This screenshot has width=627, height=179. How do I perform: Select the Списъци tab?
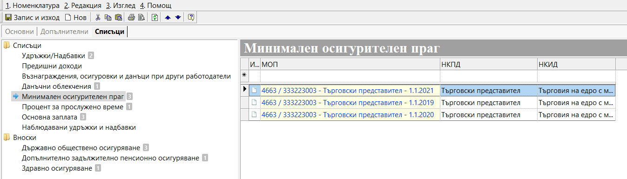[109, 32]
